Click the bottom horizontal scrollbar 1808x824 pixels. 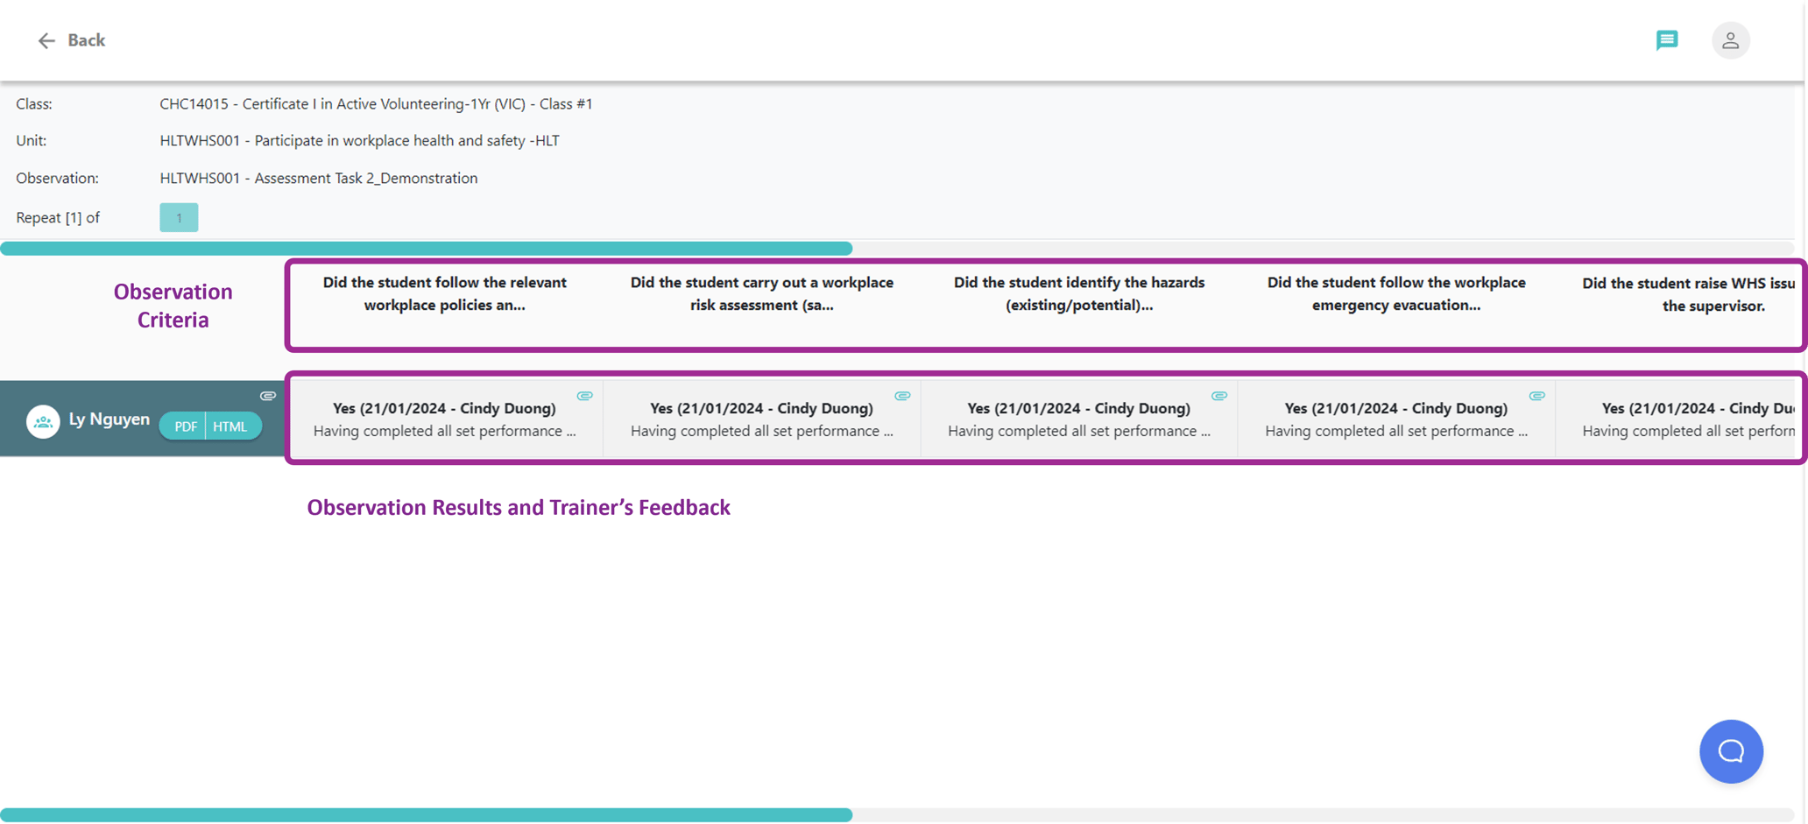point(426,815)
